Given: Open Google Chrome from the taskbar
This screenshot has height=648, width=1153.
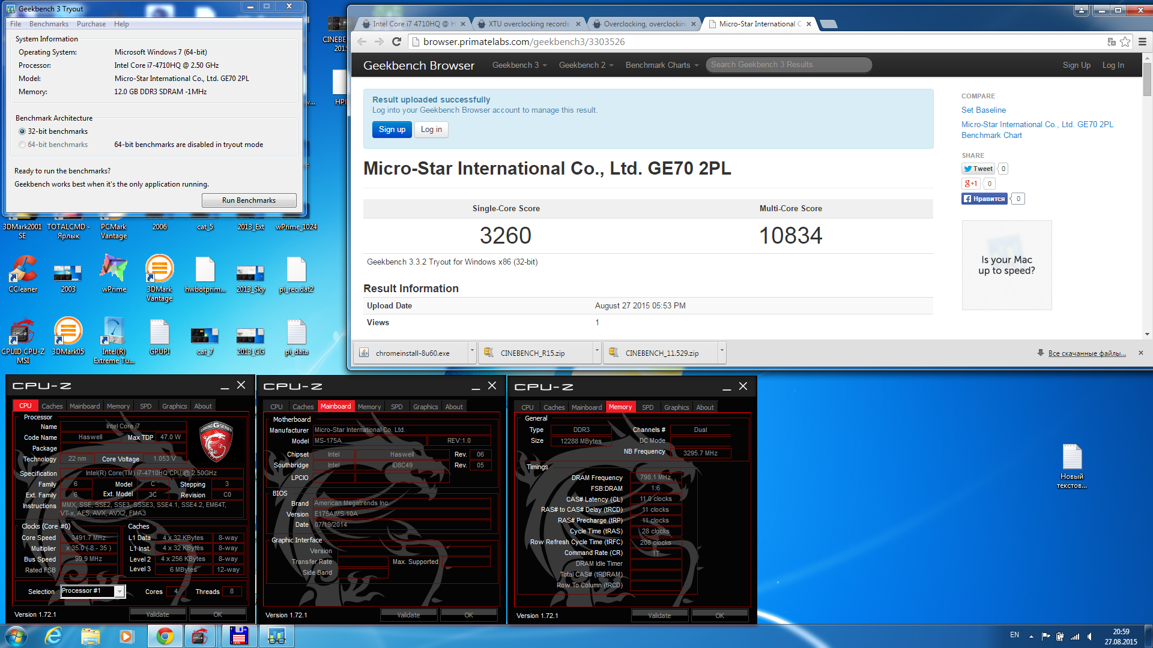Looking at the screenshot, I should (164, 637).
